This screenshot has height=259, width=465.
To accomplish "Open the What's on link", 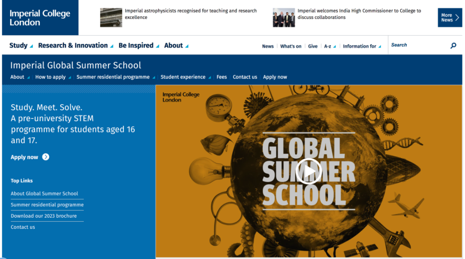I will tap(291, 46).
